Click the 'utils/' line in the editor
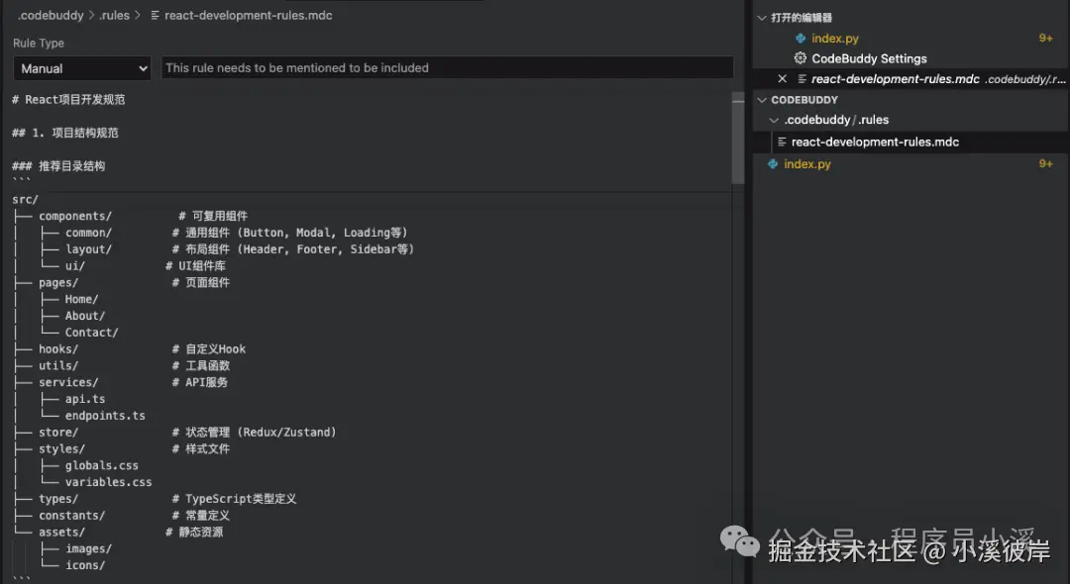1070x584 pixels. 58,366
